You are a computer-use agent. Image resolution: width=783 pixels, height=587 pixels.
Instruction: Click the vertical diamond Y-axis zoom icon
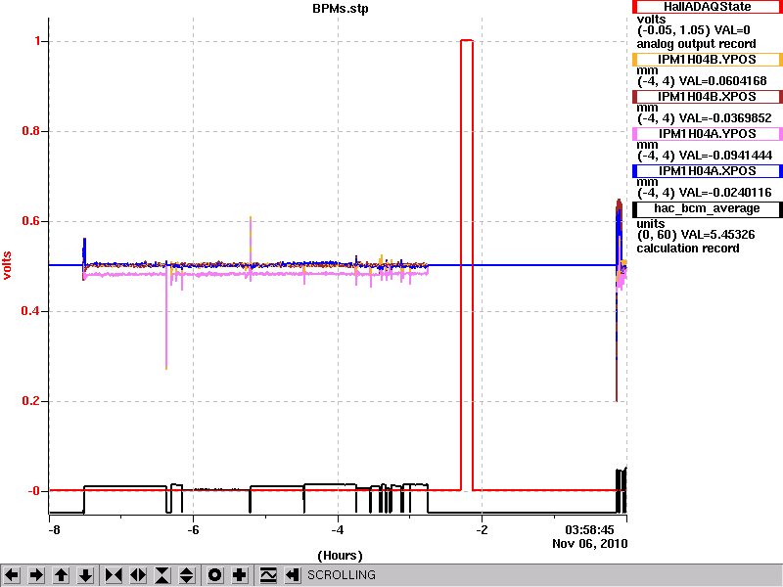(187, 575)
